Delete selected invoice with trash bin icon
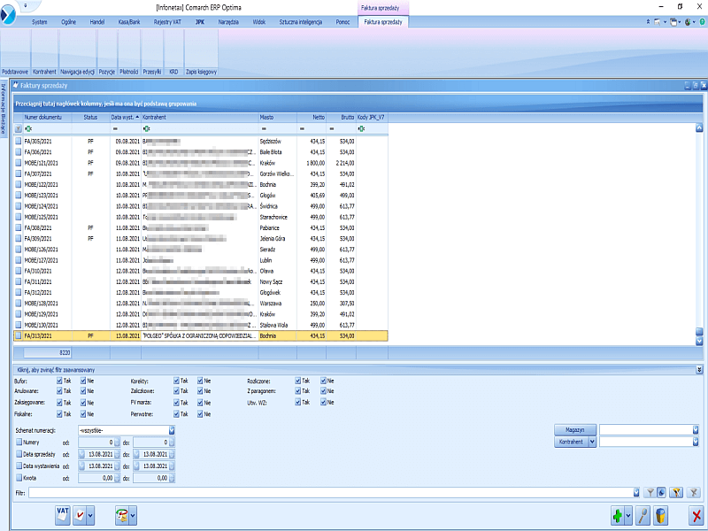This screenshot has height=531, width=708. pos(660,515)
